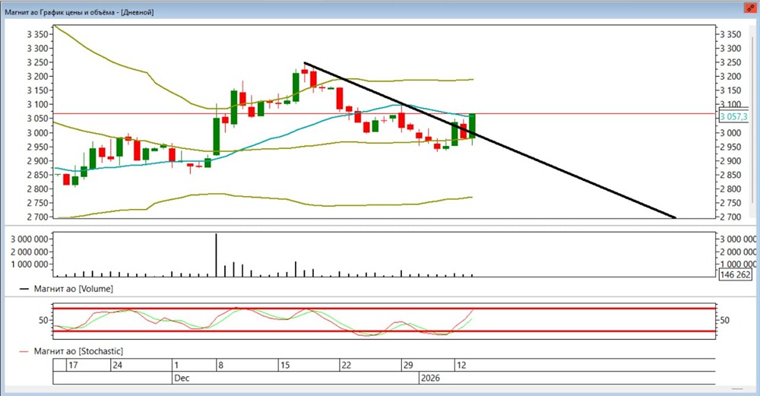Click the volume value box 146 262
The image size is (760, 396).
(735, 274)
